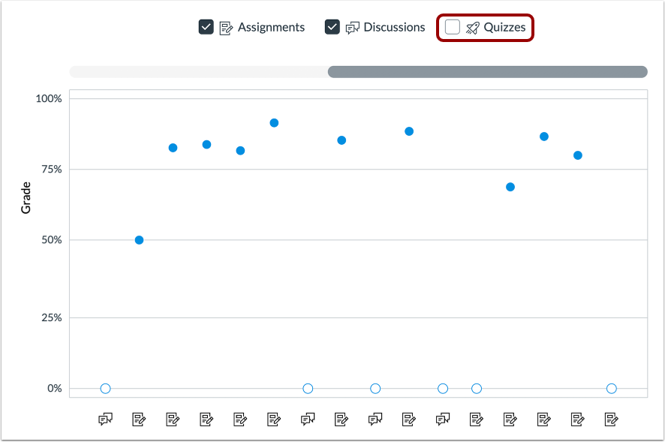Select the 50% grade data point
Image resolution: width=665 pixels, height=442 pixels.
pos(138,240)
